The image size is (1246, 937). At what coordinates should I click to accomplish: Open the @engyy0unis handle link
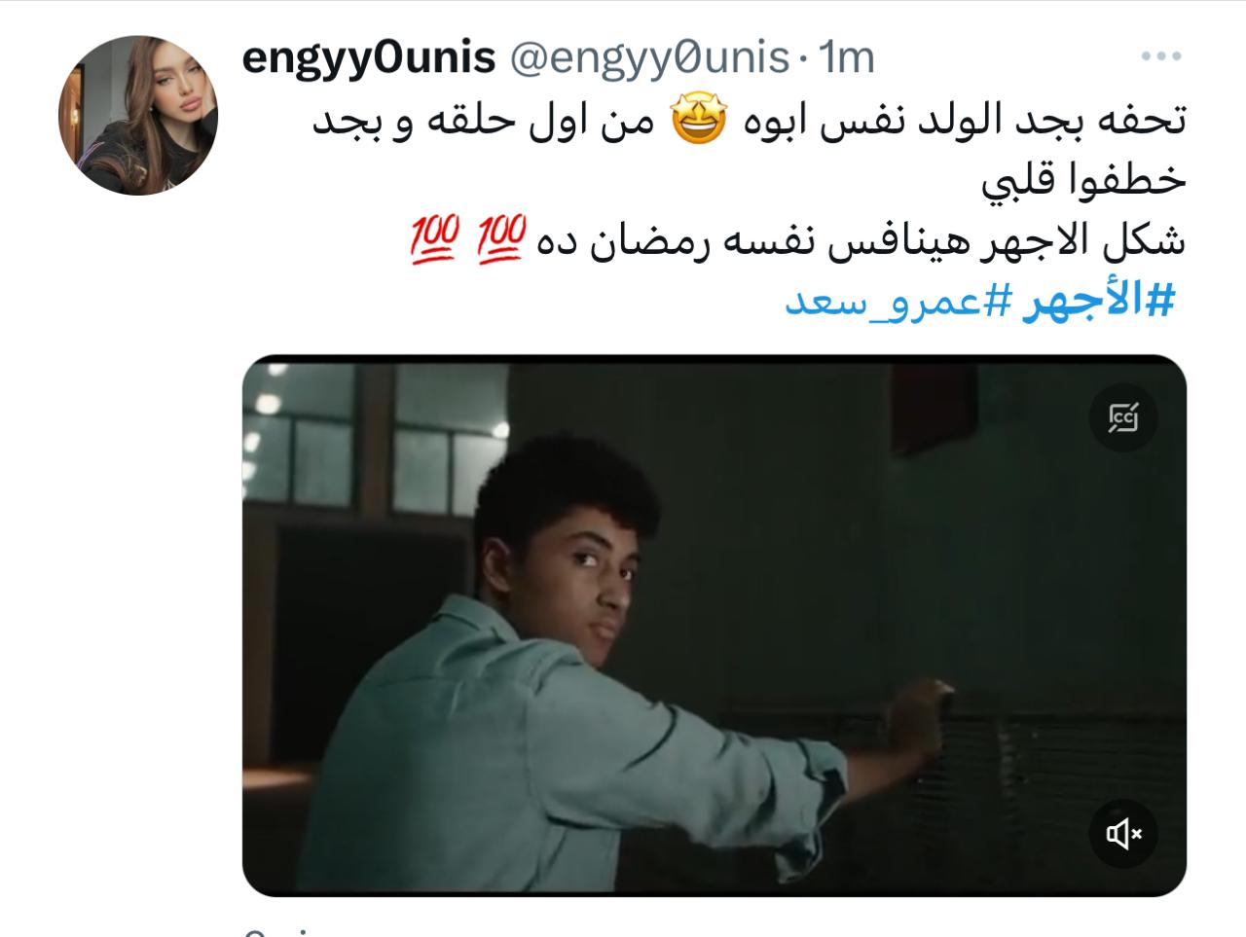(649, 58)
